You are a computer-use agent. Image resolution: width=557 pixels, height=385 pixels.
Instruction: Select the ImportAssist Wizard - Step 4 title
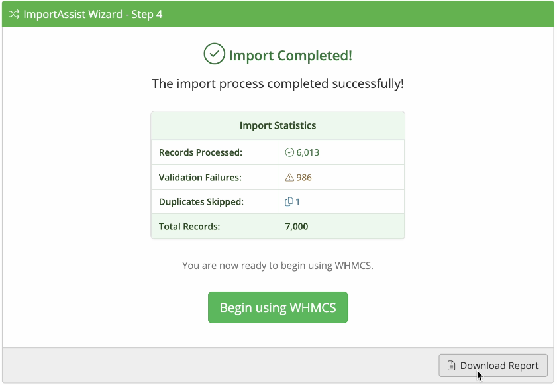point(93,14)
